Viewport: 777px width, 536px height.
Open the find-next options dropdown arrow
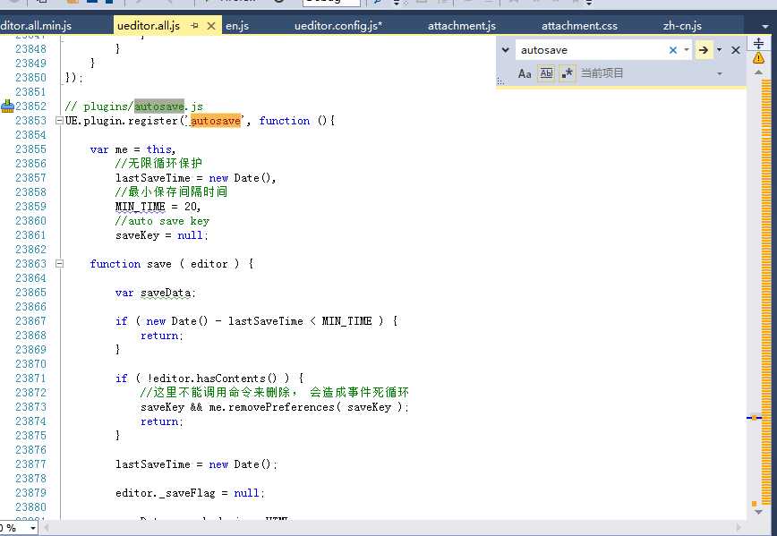click(x=719, y=50)
